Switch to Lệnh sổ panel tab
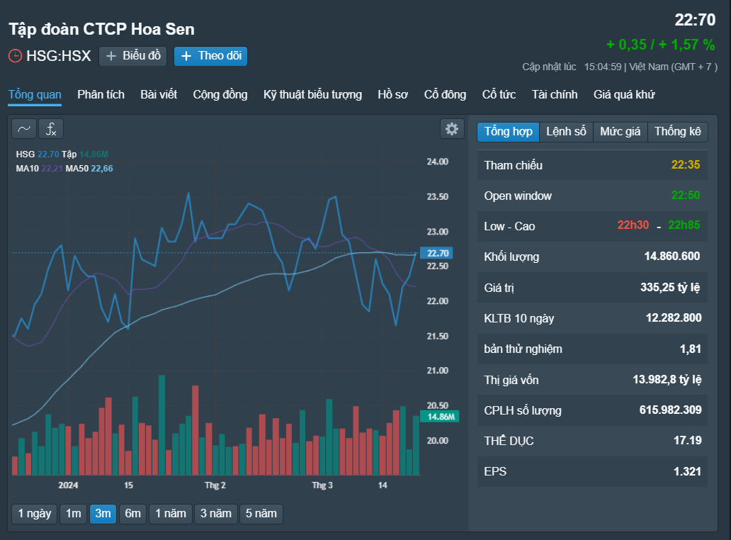Image resolution: width=731 pixels, height=540 pixels. click(566, 132)
